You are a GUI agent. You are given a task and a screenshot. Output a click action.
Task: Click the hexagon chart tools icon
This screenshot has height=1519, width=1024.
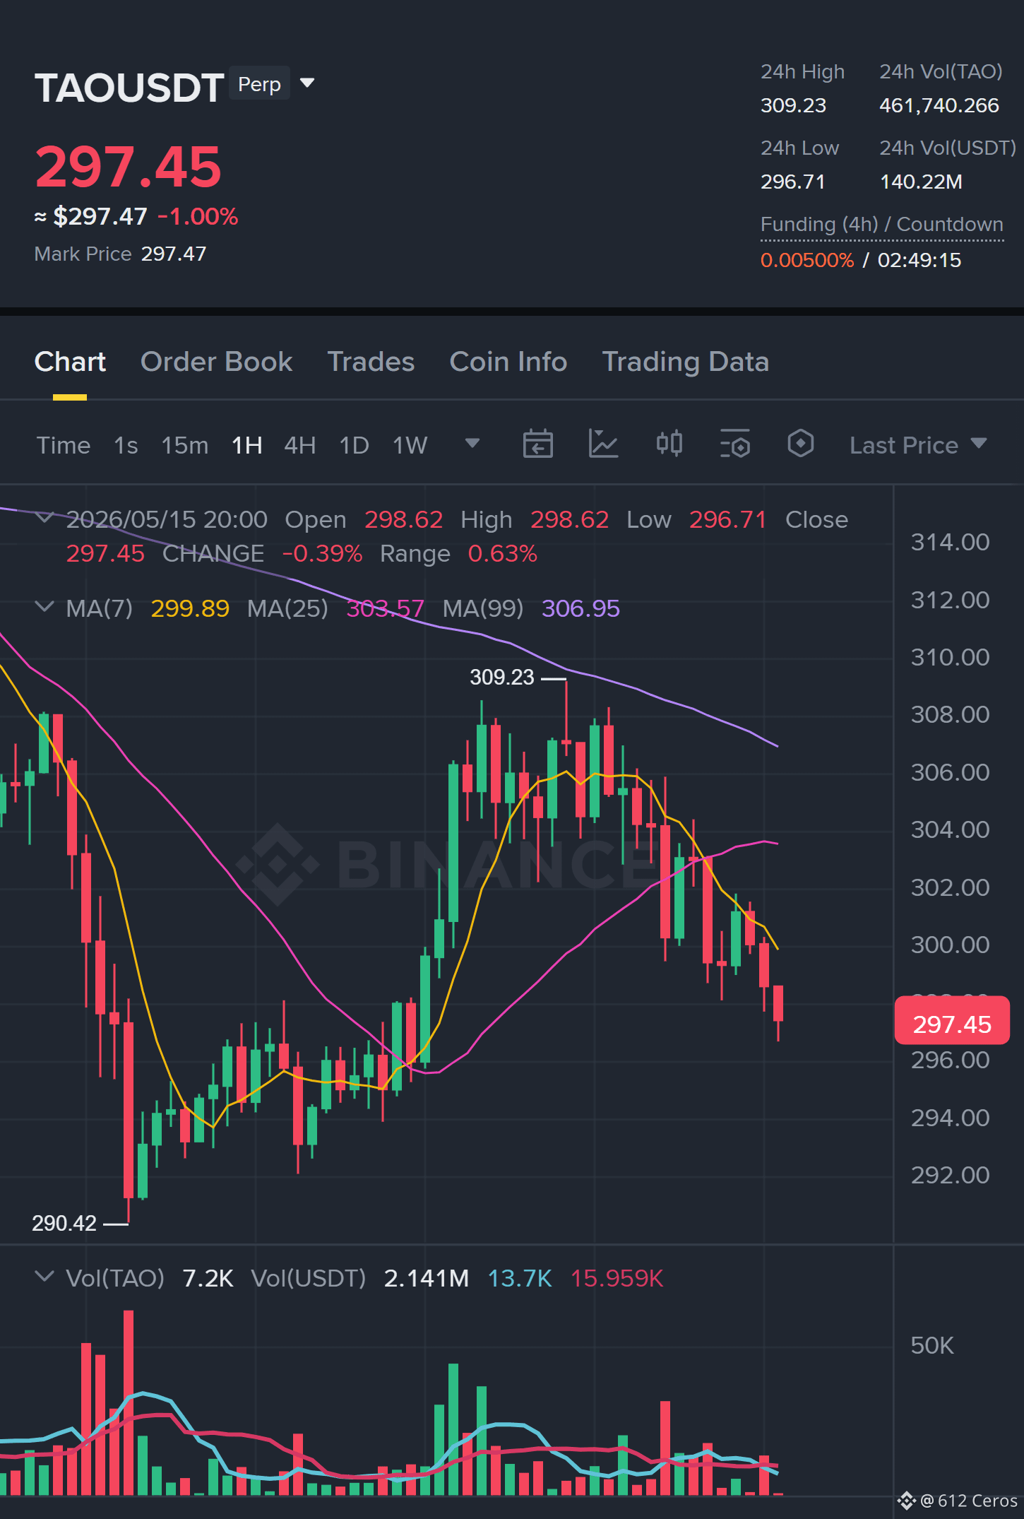pos(800,444)
